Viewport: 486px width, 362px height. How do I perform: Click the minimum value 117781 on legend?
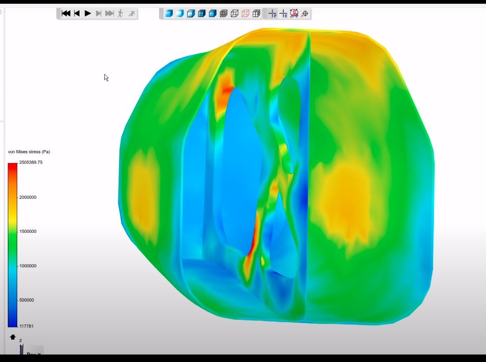point(27,326)
